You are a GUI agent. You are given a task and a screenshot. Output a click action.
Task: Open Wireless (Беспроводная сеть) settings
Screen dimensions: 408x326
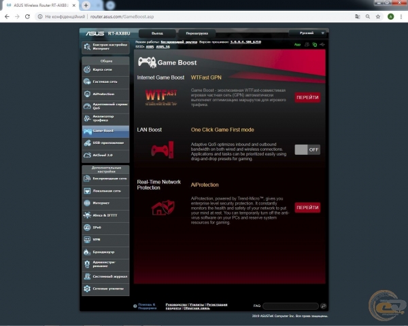tap(105, 179)
